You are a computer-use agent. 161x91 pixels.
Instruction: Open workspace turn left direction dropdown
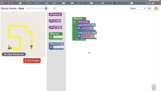tap(89, 28)
